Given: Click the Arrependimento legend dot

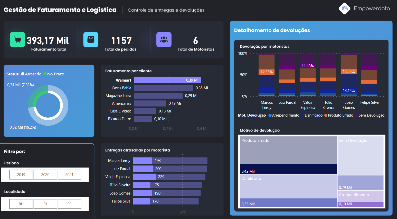Looking at the screenshot, I should pos(270,115).
